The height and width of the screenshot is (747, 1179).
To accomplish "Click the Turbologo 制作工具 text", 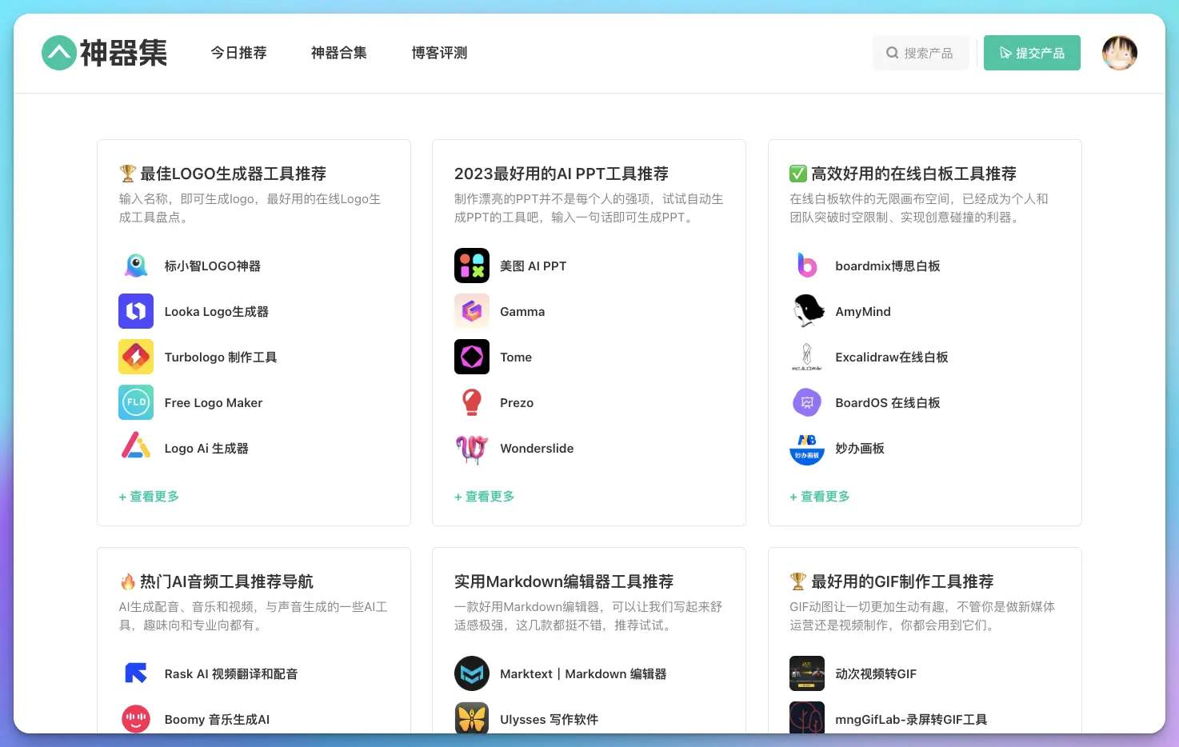I will 221,357.
